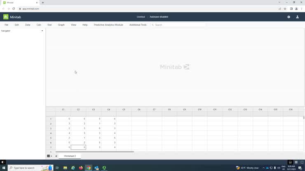This screenshot has width=305, height=171.
Task: Switch to data-only grid view
Action: (x=296, y=162)
